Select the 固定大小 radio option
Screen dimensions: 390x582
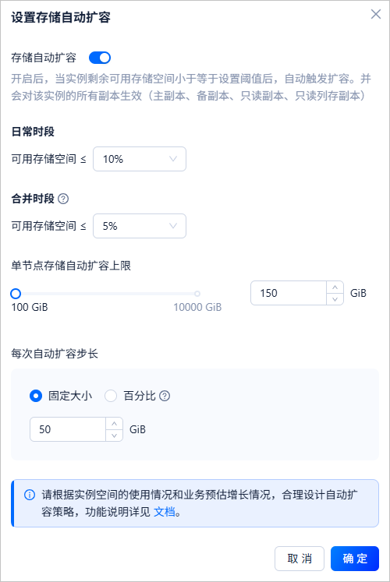click(36, 396)
